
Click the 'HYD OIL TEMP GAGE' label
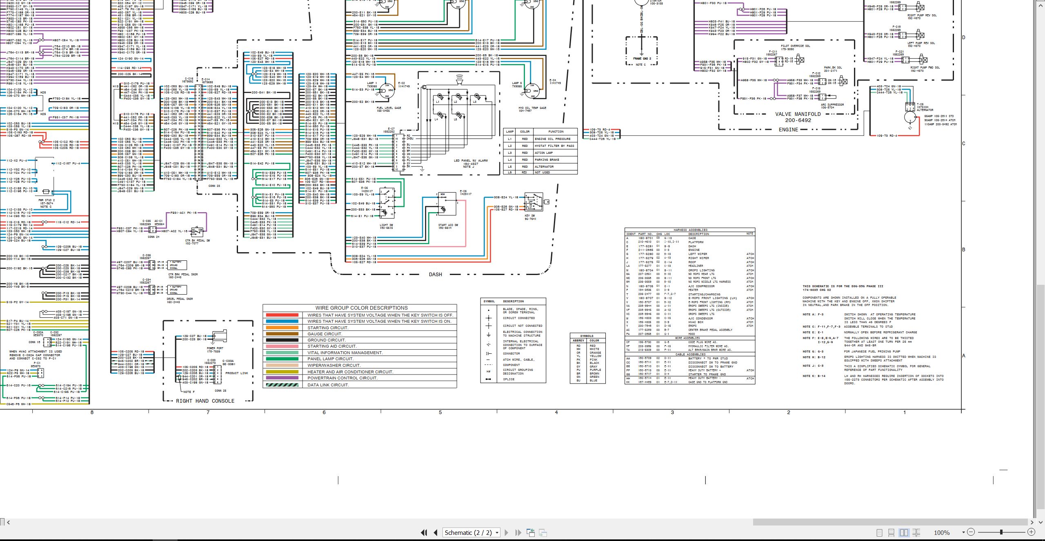point(532,108)
